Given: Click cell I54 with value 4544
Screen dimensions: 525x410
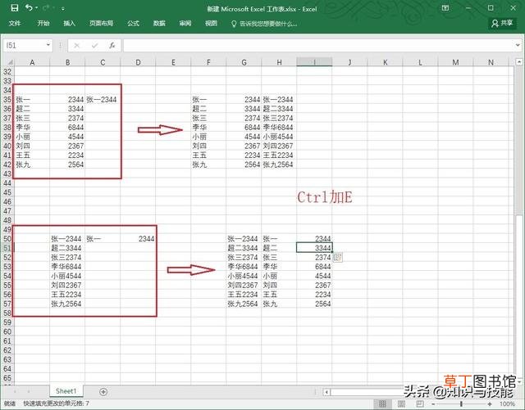Looking at the screenshot, I should click(314, 276).
